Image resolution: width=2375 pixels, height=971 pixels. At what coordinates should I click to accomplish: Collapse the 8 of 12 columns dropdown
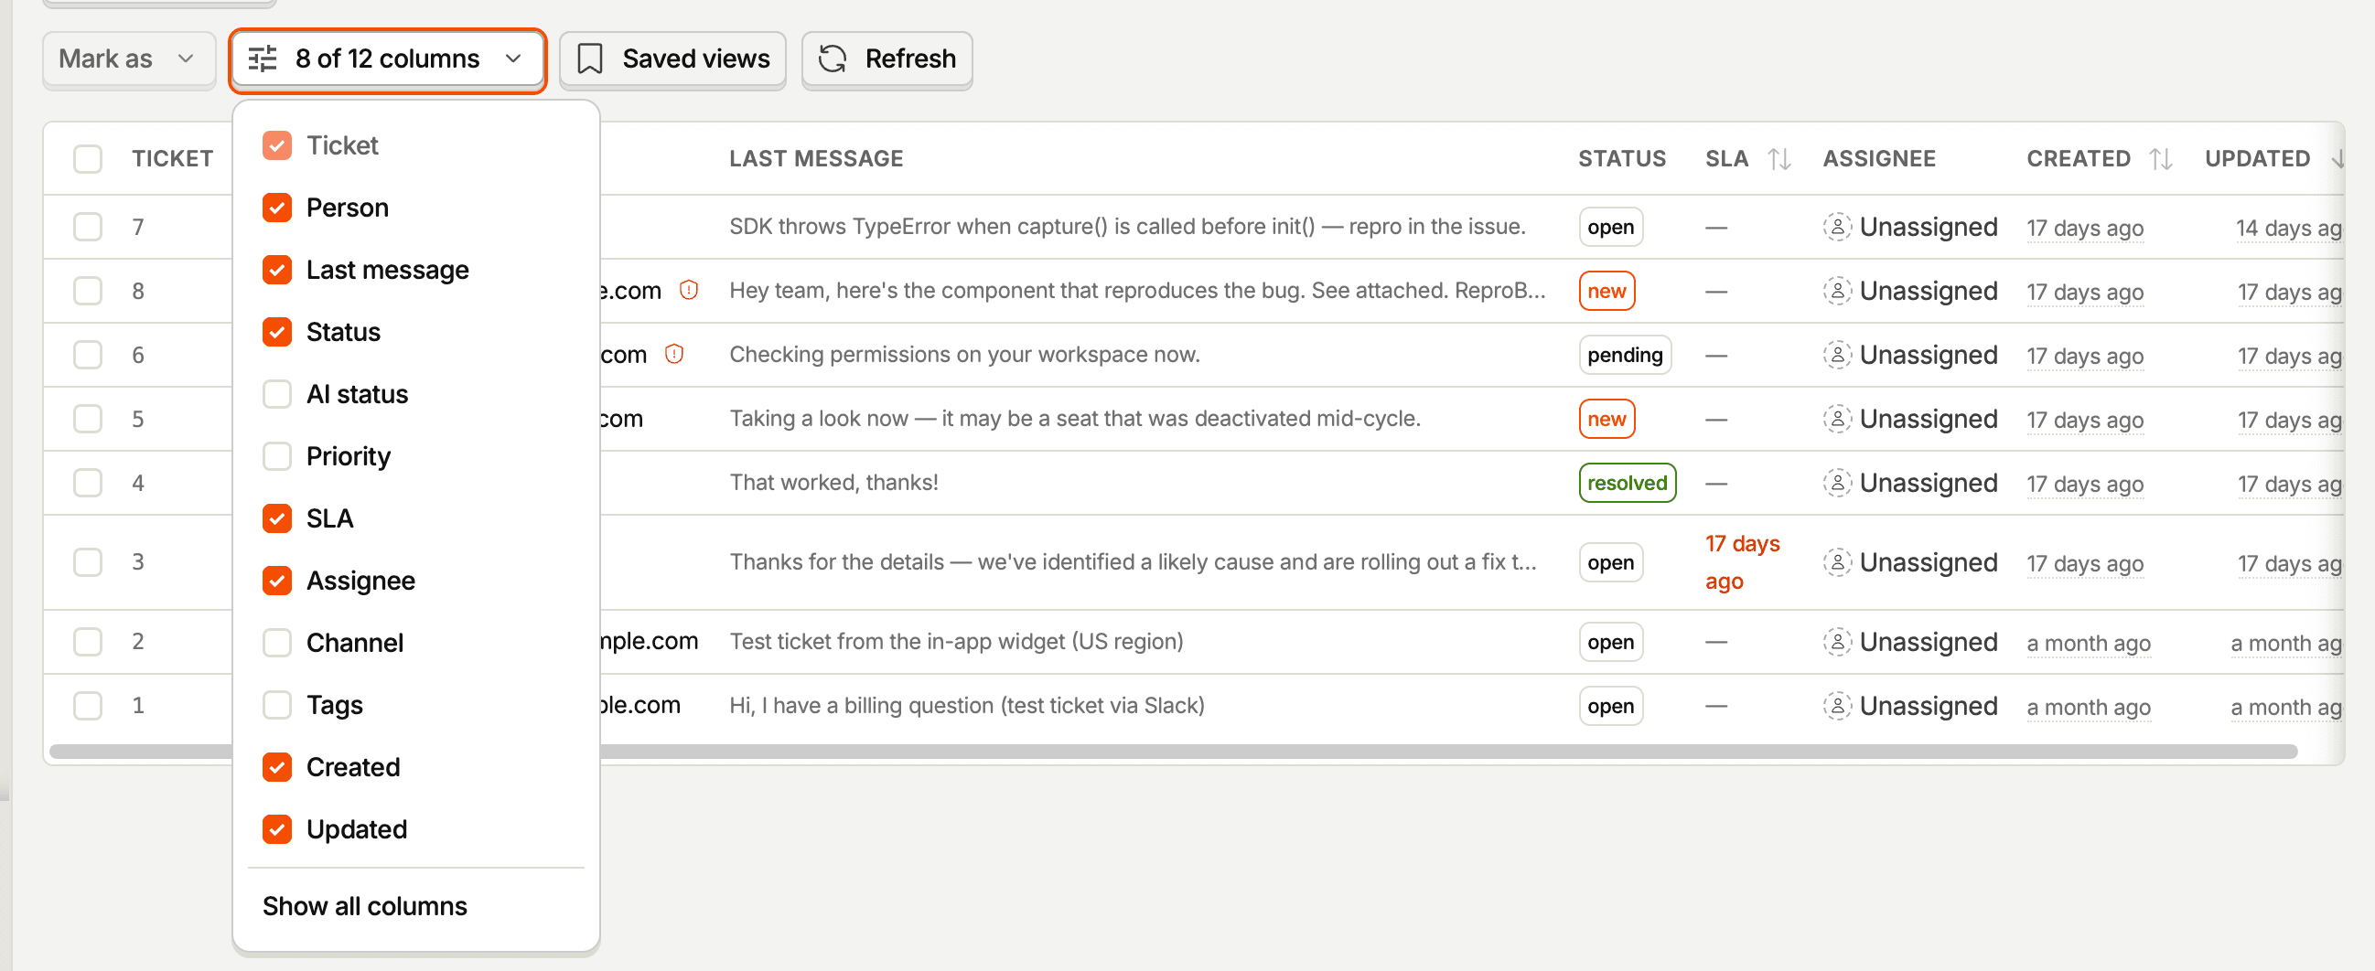387,59
